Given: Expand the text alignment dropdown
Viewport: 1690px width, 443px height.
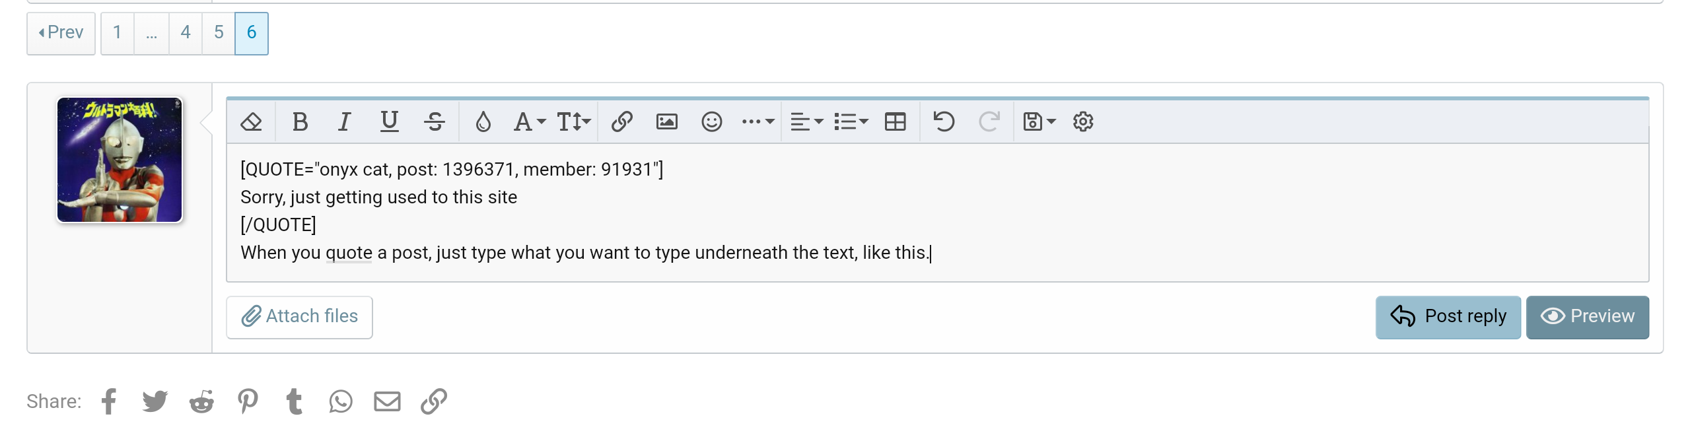Looking at the screenshot, I should click(806, 122).
